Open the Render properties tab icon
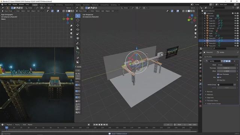The height and width of the screenshot is (135, 240). coord(201,57)
